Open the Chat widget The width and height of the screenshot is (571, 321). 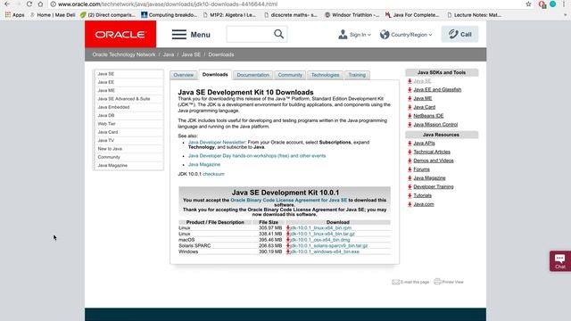[560, 261]
